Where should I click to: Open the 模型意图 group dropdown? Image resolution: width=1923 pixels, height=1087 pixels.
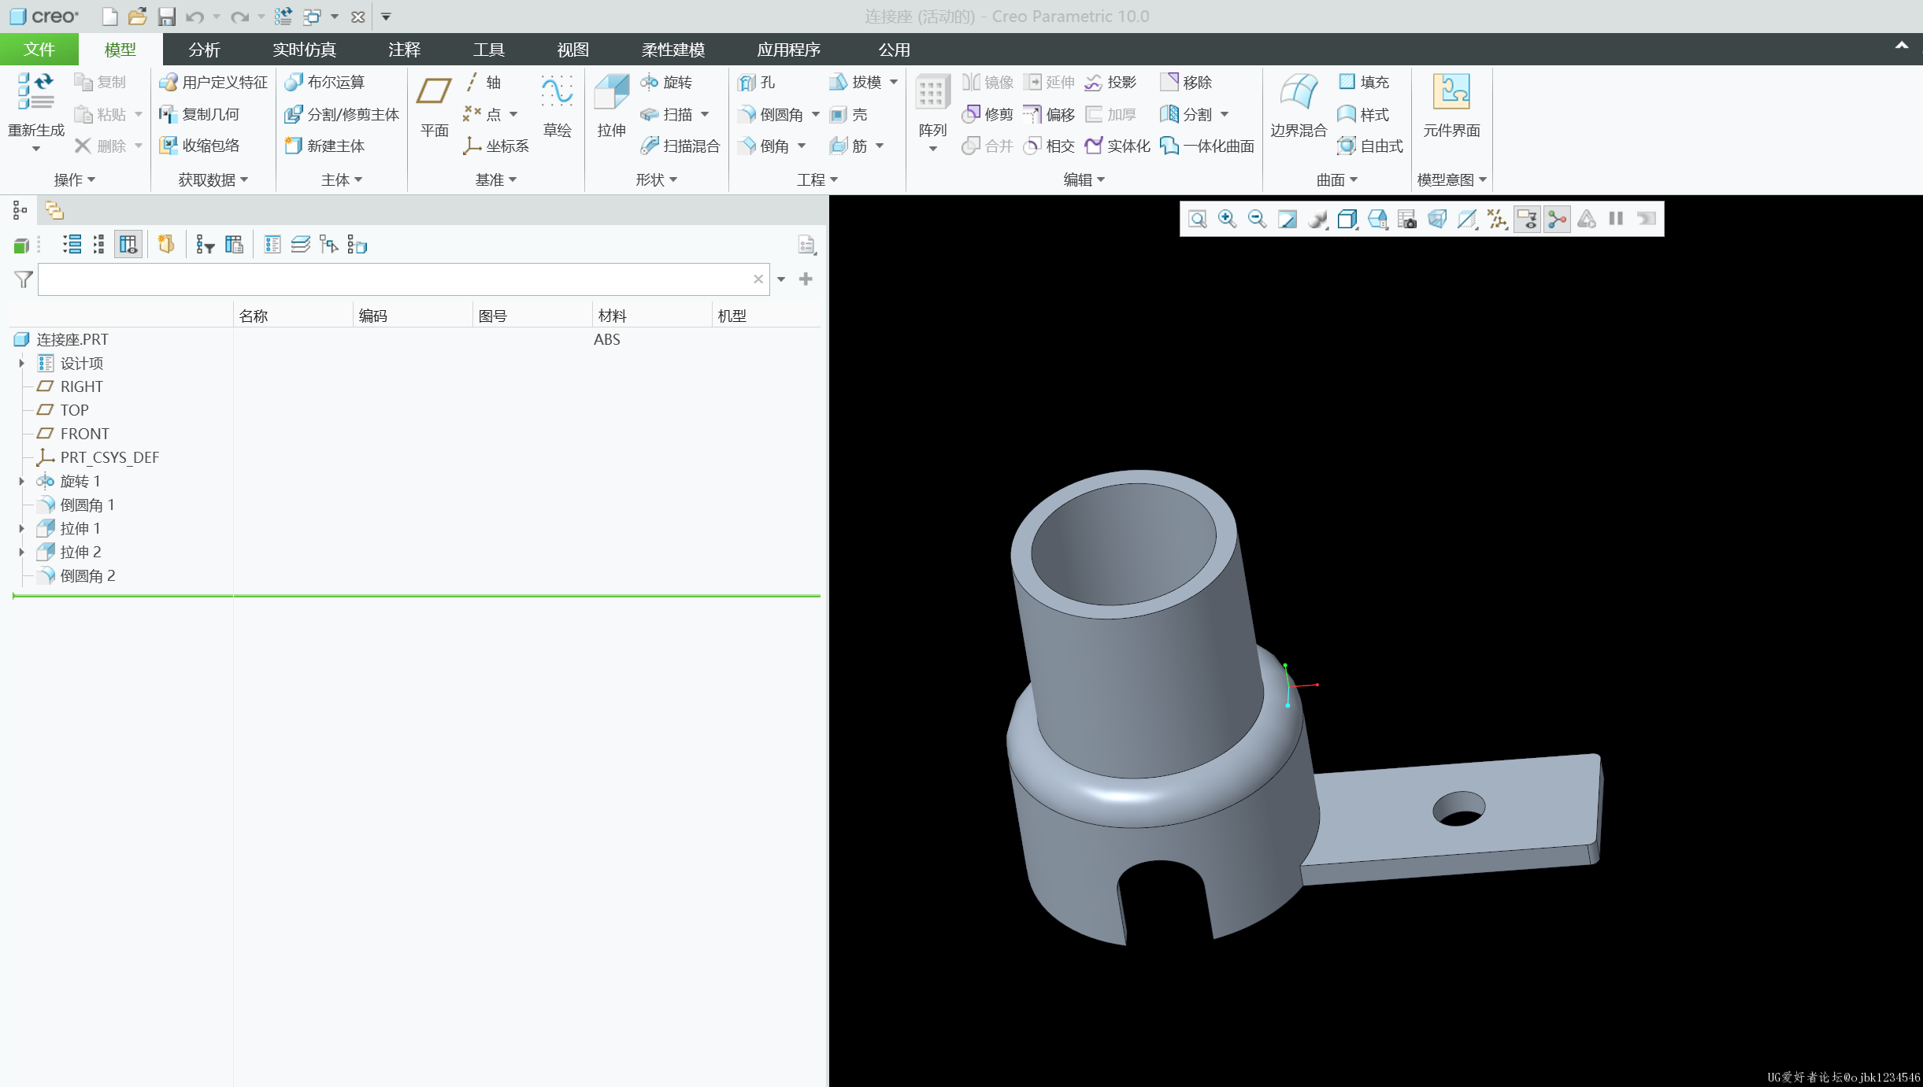[1451, 179]
